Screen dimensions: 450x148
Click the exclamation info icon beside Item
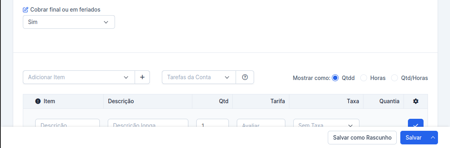point(38,101)
